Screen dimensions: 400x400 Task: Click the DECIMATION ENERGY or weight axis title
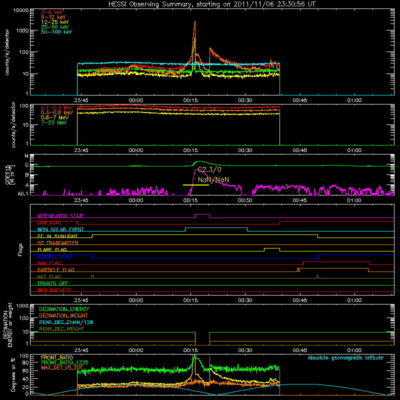pos(8,324)
